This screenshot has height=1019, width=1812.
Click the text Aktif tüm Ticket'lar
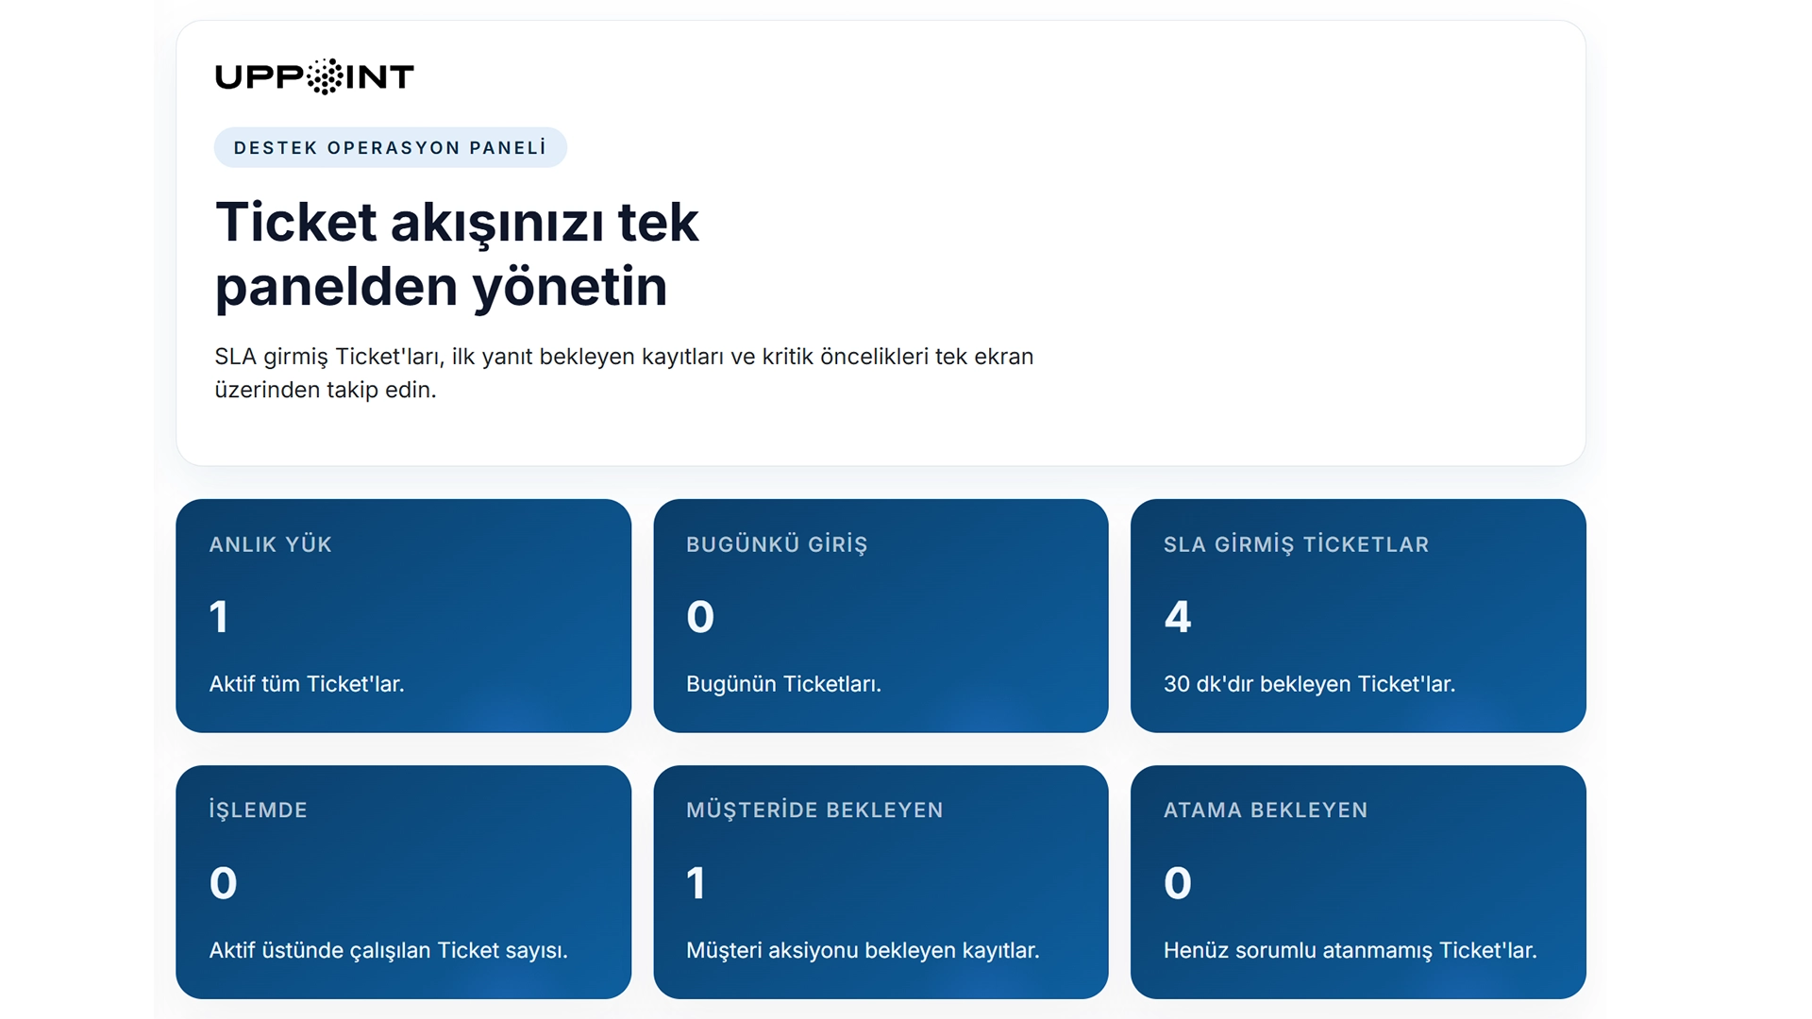point(308,684)
